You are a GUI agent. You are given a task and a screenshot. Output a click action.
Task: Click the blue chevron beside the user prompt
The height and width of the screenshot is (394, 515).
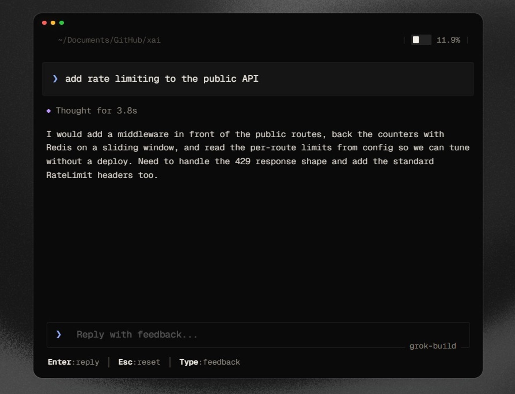point(55,79)
